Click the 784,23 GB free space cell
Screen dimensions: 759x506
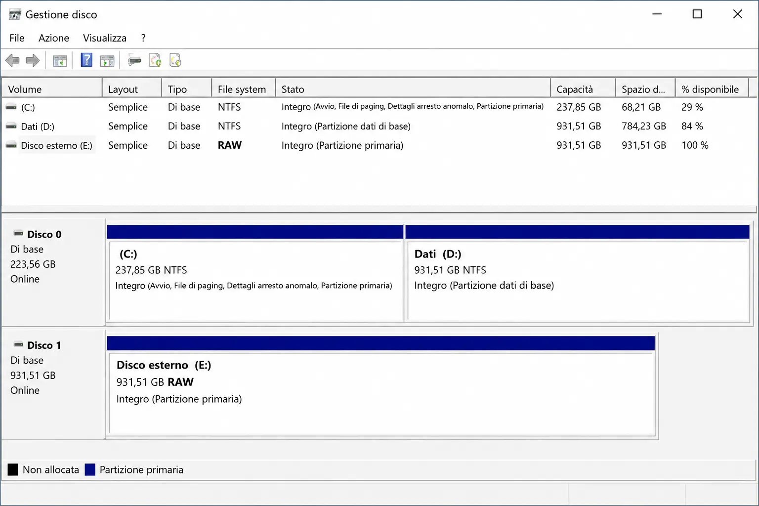point(644,126)
